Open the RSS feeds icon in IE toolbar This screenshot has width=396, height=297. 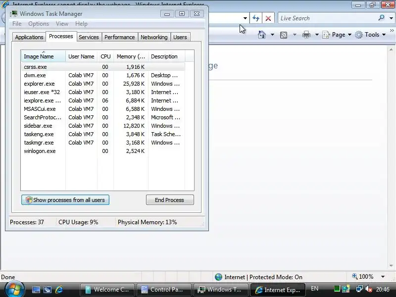(283, 35)
